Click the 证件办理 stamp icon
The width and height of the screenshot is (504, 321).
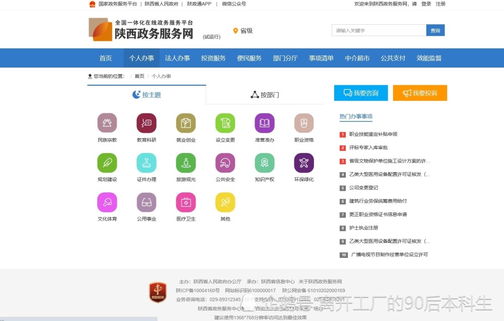click(x=147, y=163)
